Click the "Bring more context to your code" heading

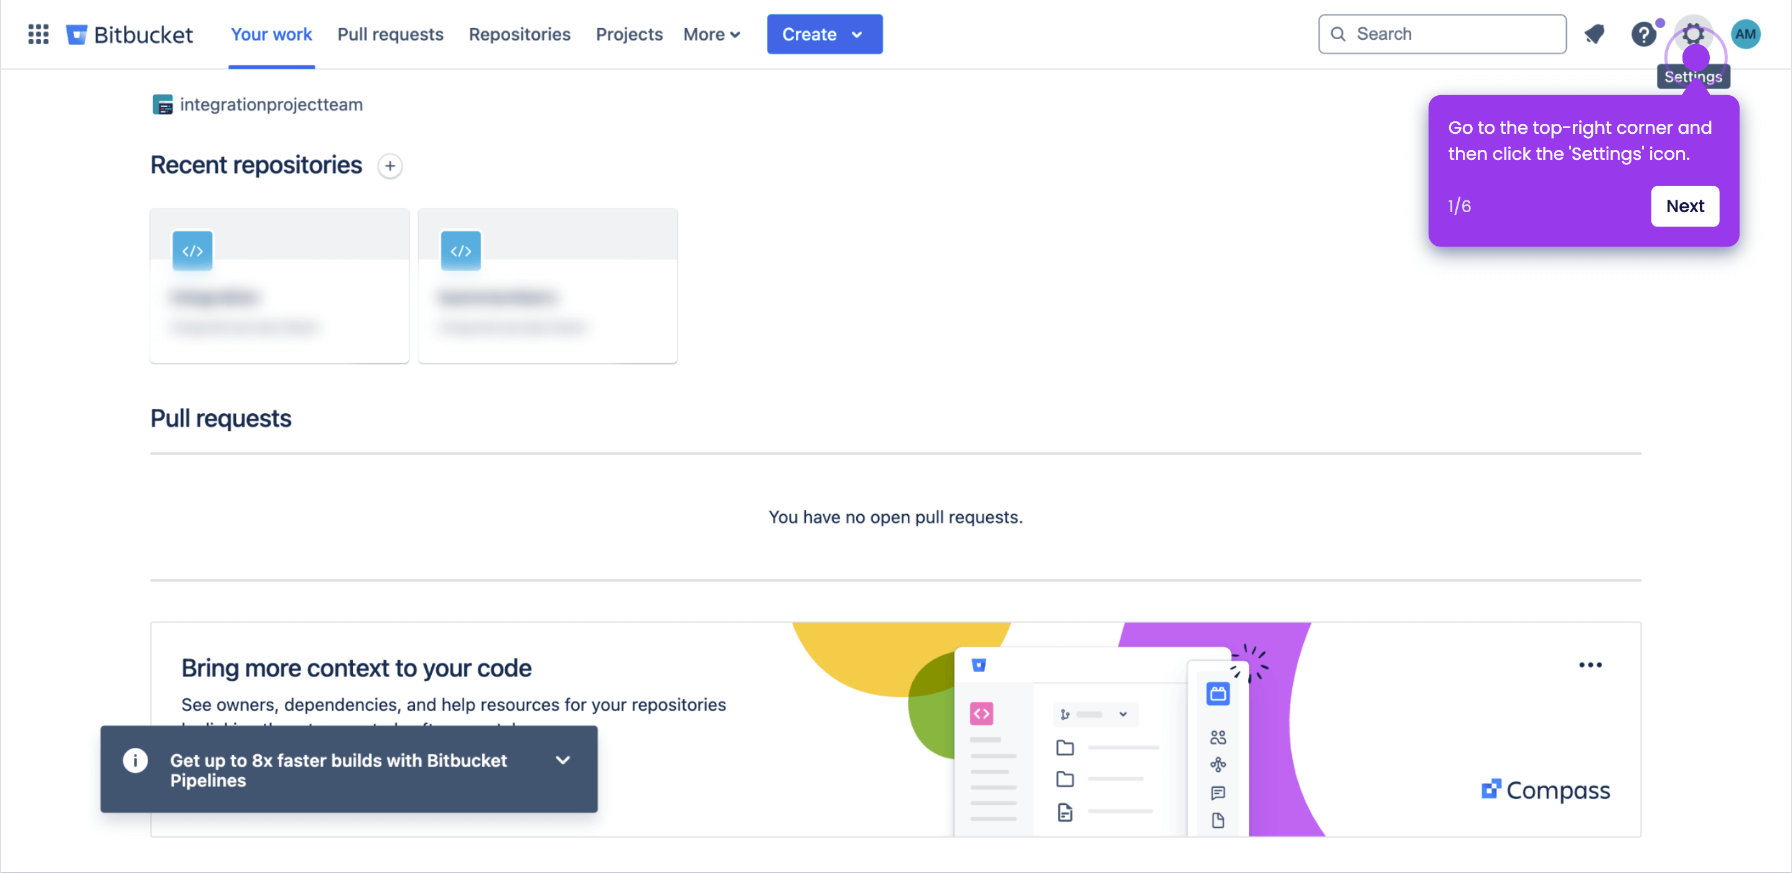pos(356,667)
